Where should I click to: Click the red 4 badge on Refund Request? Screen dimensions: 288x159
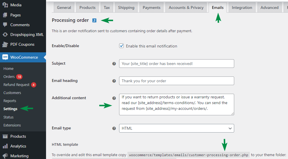(33, 85)
